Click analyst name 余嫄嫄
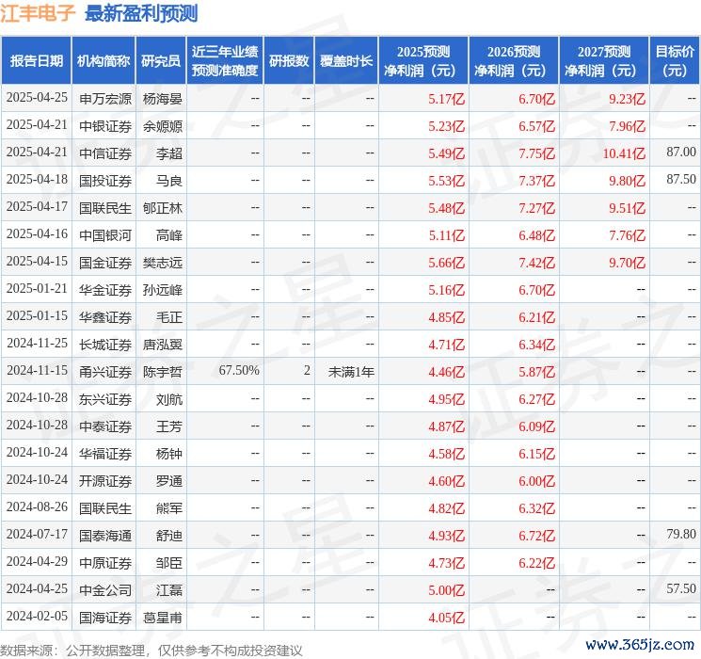The height and width of the screenshot is (659, 701). point(163,126)
